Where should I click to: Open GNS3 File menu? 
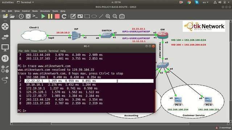(4, 11)
